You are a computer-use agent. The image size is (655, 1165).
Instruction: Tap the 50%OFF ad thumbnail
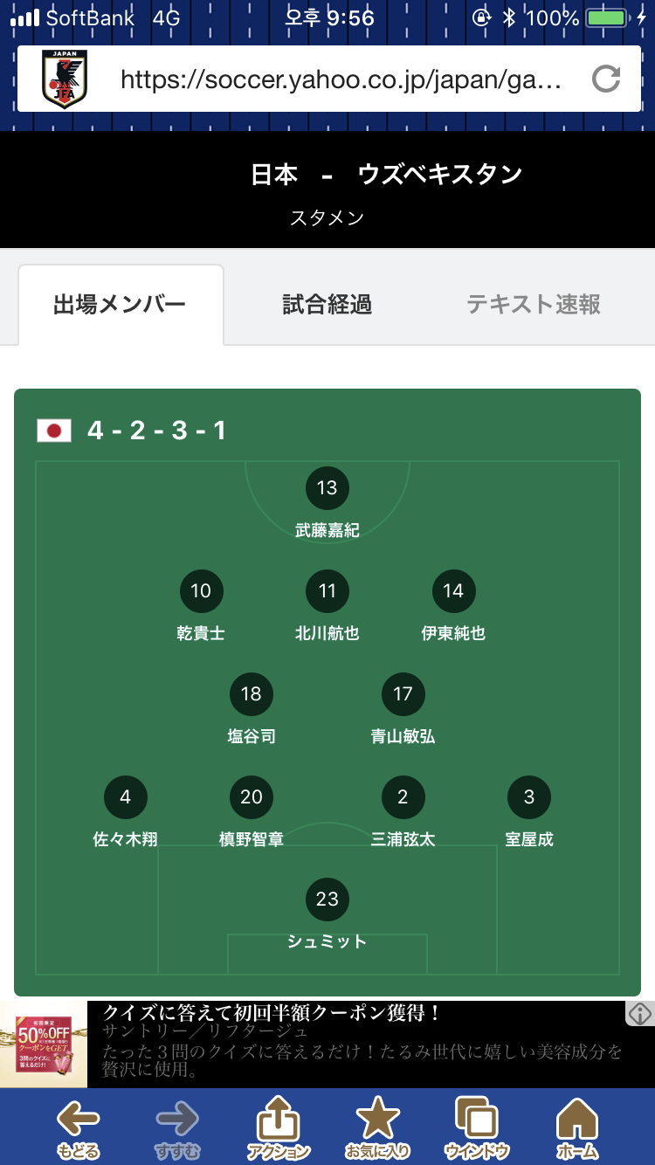(44, 1044)
